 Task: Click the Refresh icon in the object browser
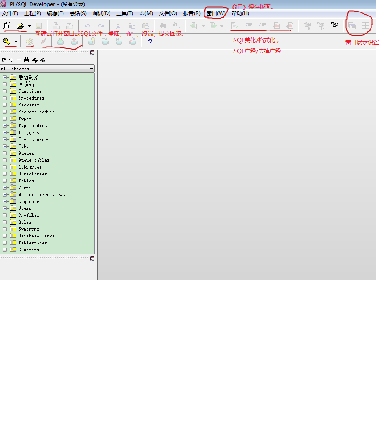point(3,60)
